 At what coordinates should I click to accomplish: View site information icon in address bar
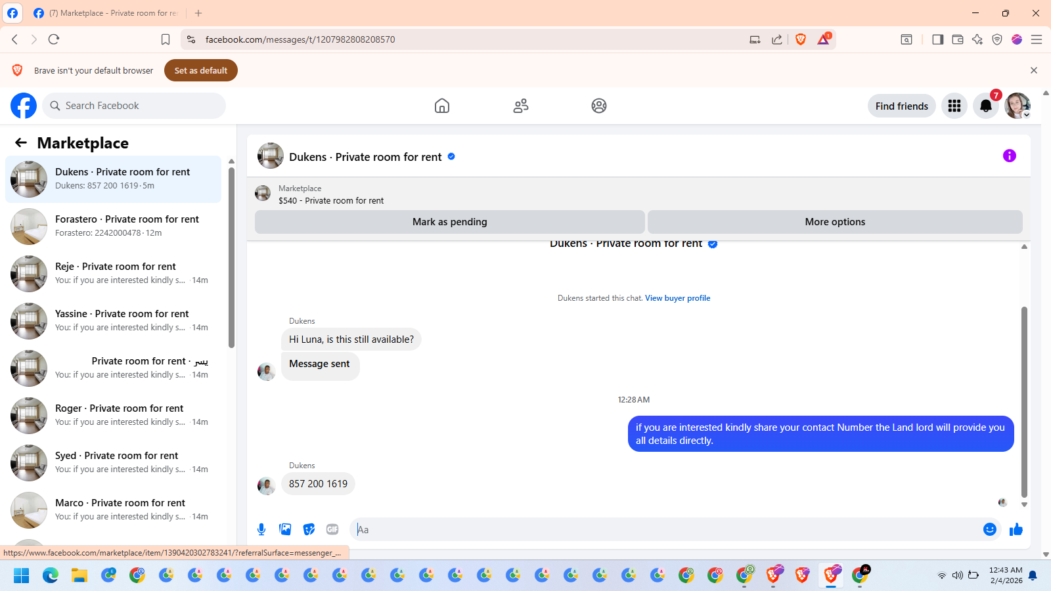(x=191, y=39)
